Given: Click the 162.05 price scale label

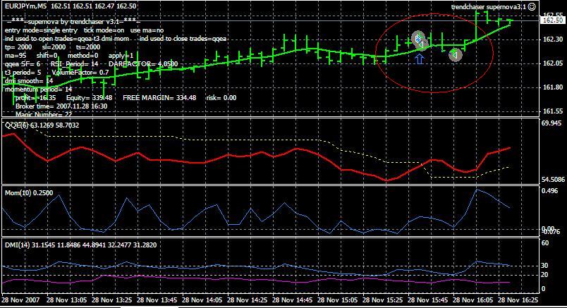Looking at the screenshot, I should [553, 63].
